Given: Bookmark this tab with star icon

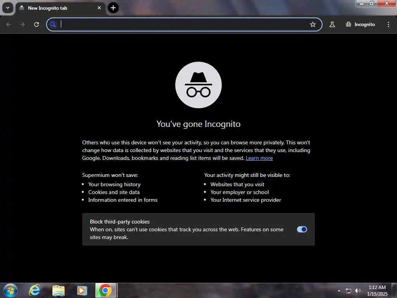Looking at the screenshot, I should (x=313, y=24).
